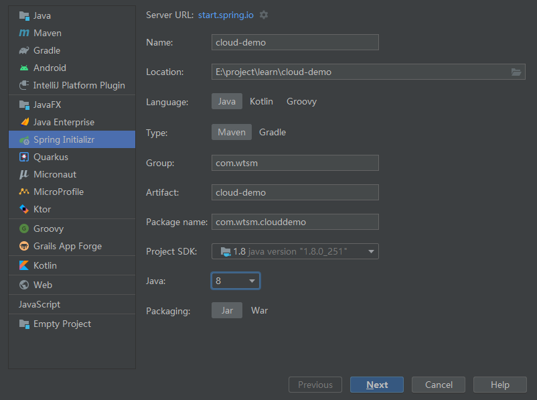Click the Group input field
This screenshot has height=400, width=537.
pos(295,163)
